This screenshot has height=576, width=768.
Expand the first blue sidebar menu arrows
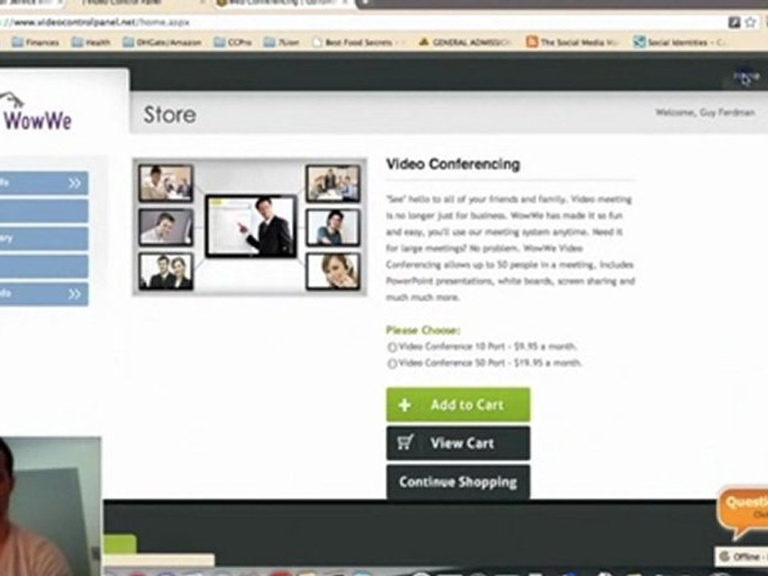pos(74,183)
